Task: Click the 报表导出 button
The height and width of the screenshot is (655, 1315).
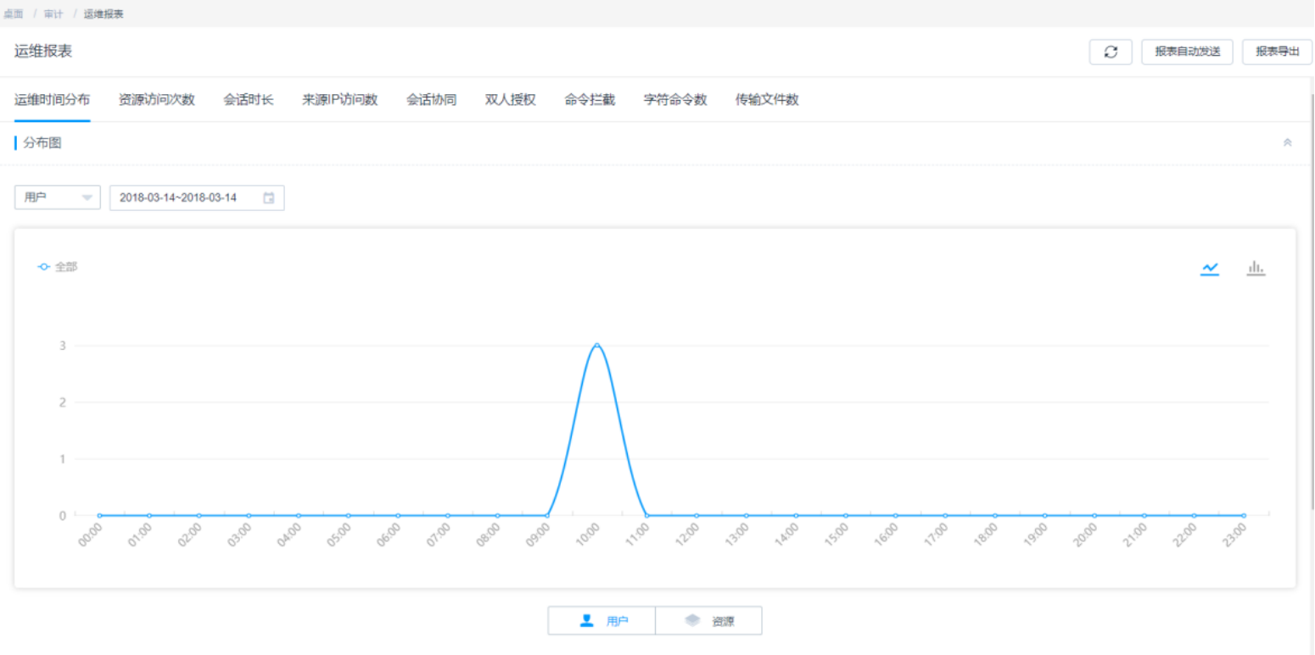Action: pos(1277,52)
